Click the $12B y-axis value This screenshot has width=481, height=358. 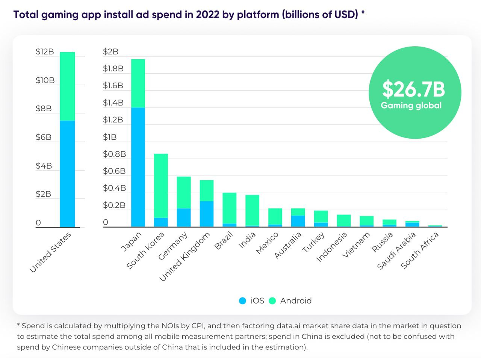pyautogui.click(x=45, y=52)
